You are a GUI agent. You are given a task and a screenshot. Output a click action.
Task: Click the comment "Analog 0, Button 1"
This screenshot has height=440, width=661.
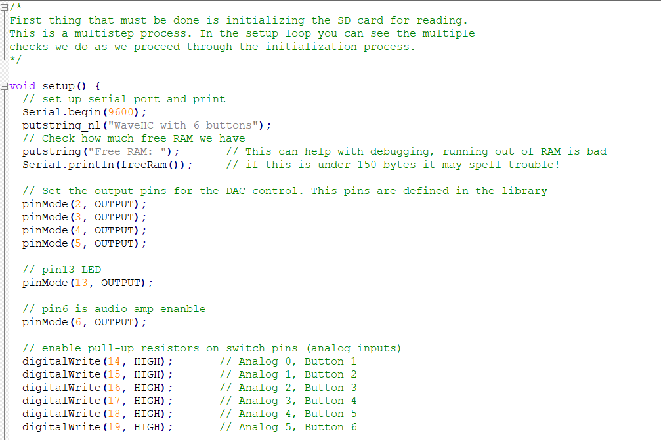(288, 361)
